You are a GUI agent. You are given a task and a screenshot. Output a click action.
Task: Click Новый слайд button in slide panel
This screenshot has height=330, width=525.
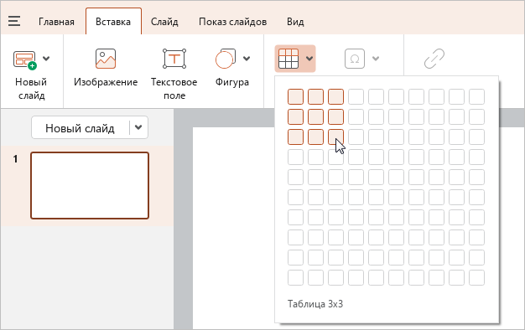click(x=80, y=127)
